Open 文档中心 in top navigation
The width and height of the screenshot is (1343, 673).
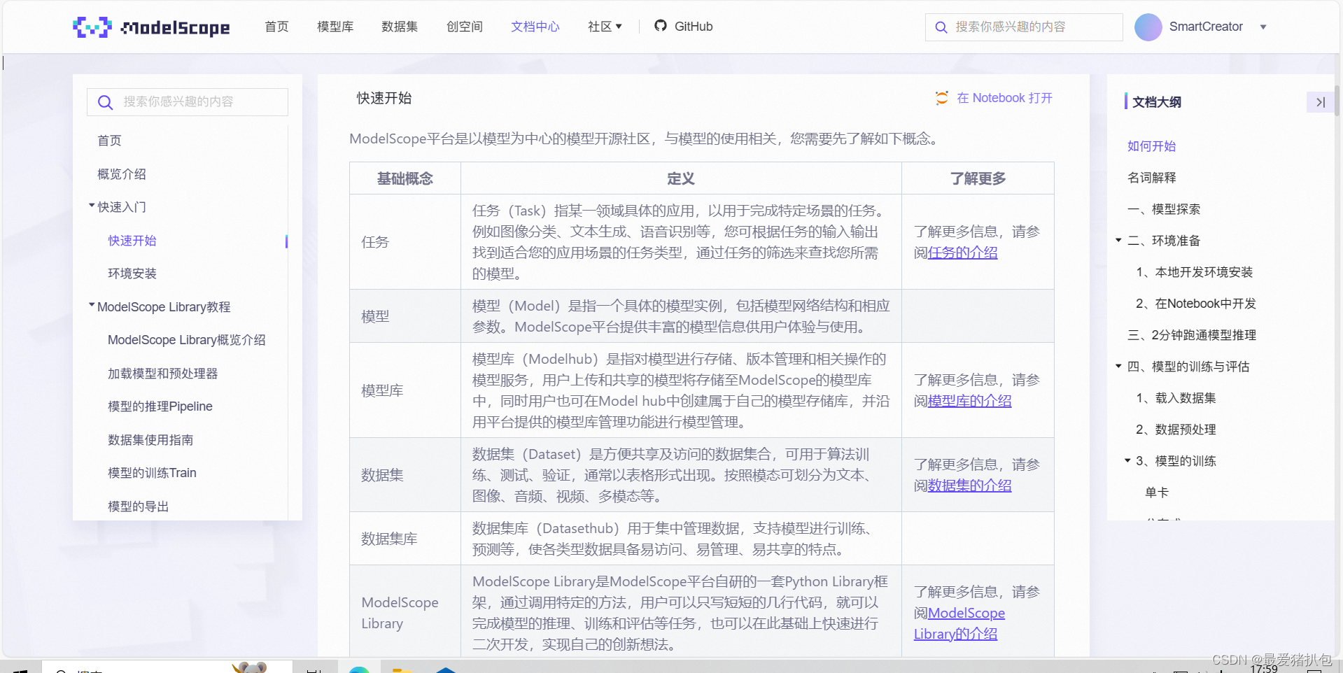535,27
